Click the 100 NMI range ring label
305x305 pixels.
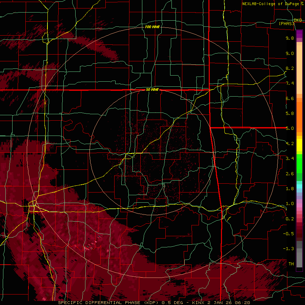(152, 27)
